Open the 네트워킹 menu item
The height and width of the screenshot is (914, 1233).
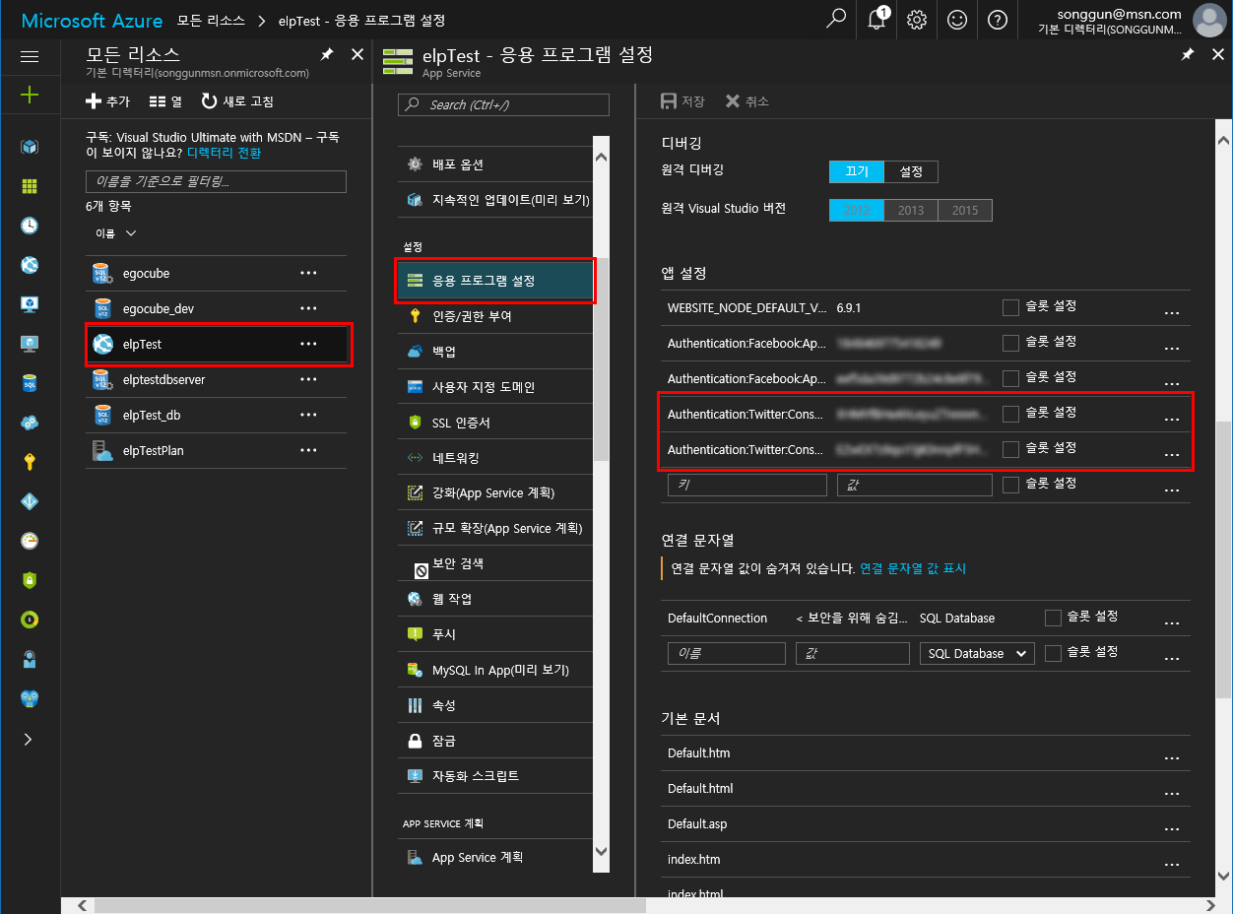point(495,459)
